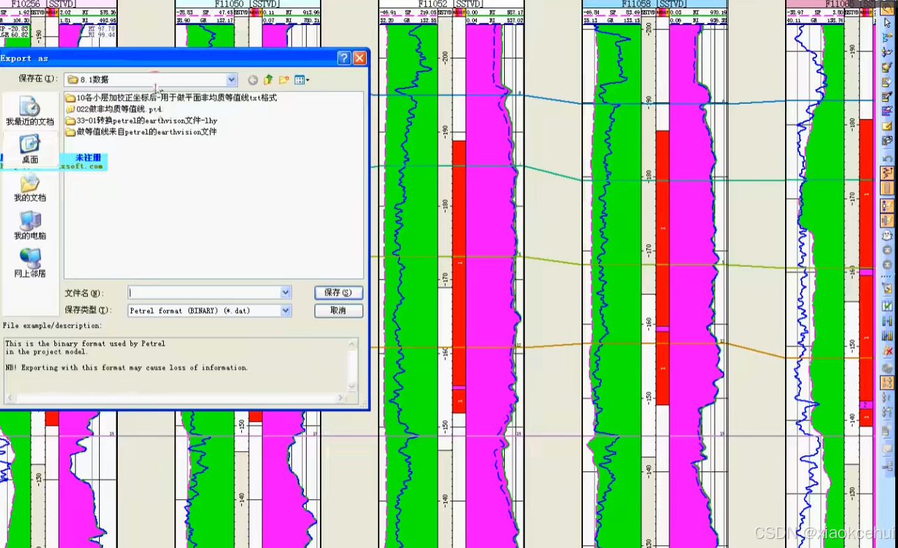898x548 pixels.
Task: Click the yellow note icon in right toolbar
Action: pyautogui.click(x=888, y=126)
